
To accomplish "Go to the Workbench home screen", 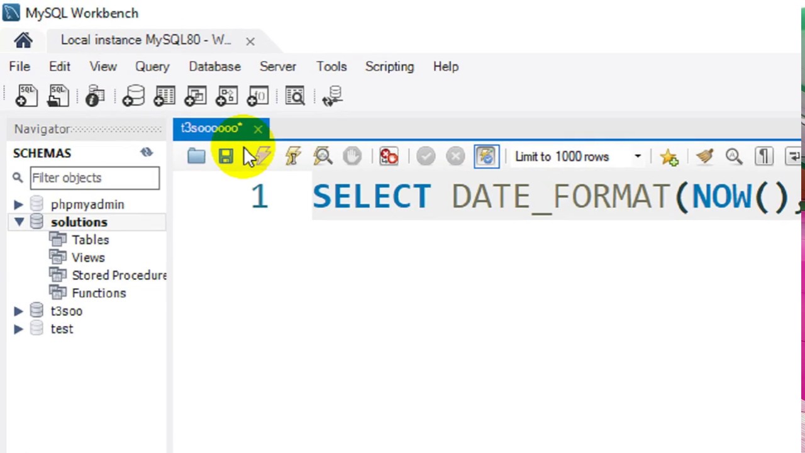I will tap(23, 41).
